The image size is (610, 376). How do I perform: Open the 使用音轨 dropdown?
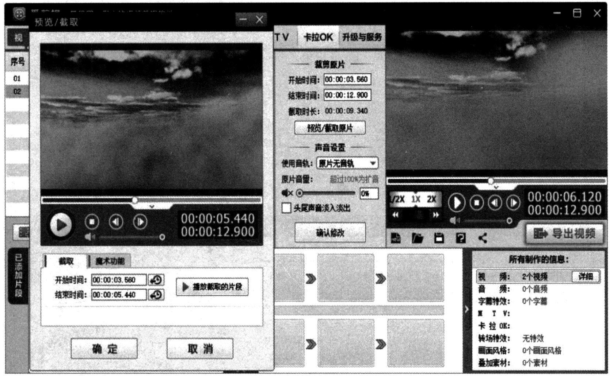373,163
